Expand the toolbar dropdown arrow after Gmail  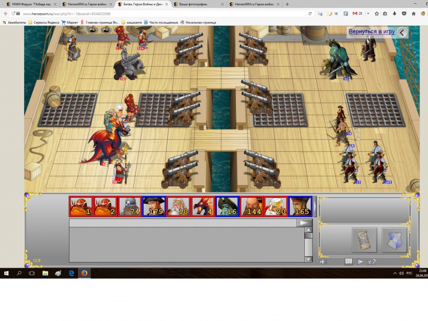[368, 14]
